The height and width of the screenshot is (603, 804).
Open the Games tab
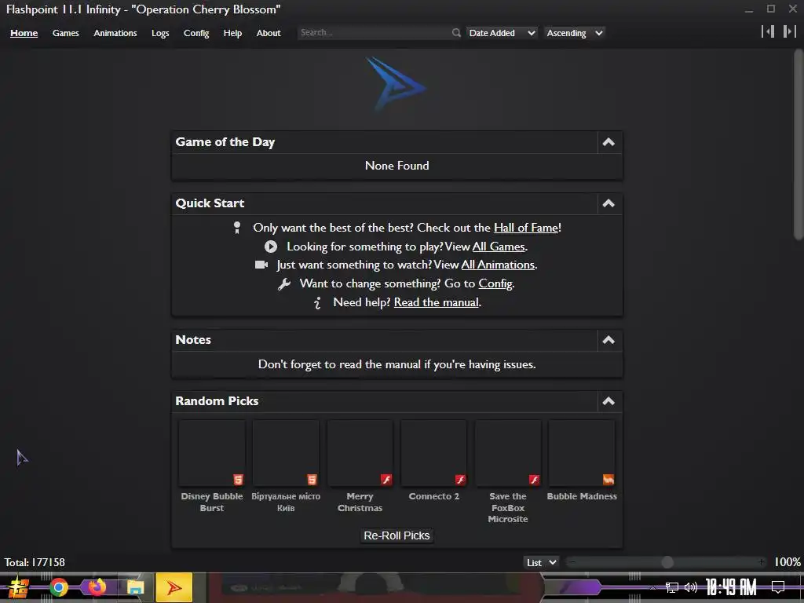[66, 33]
